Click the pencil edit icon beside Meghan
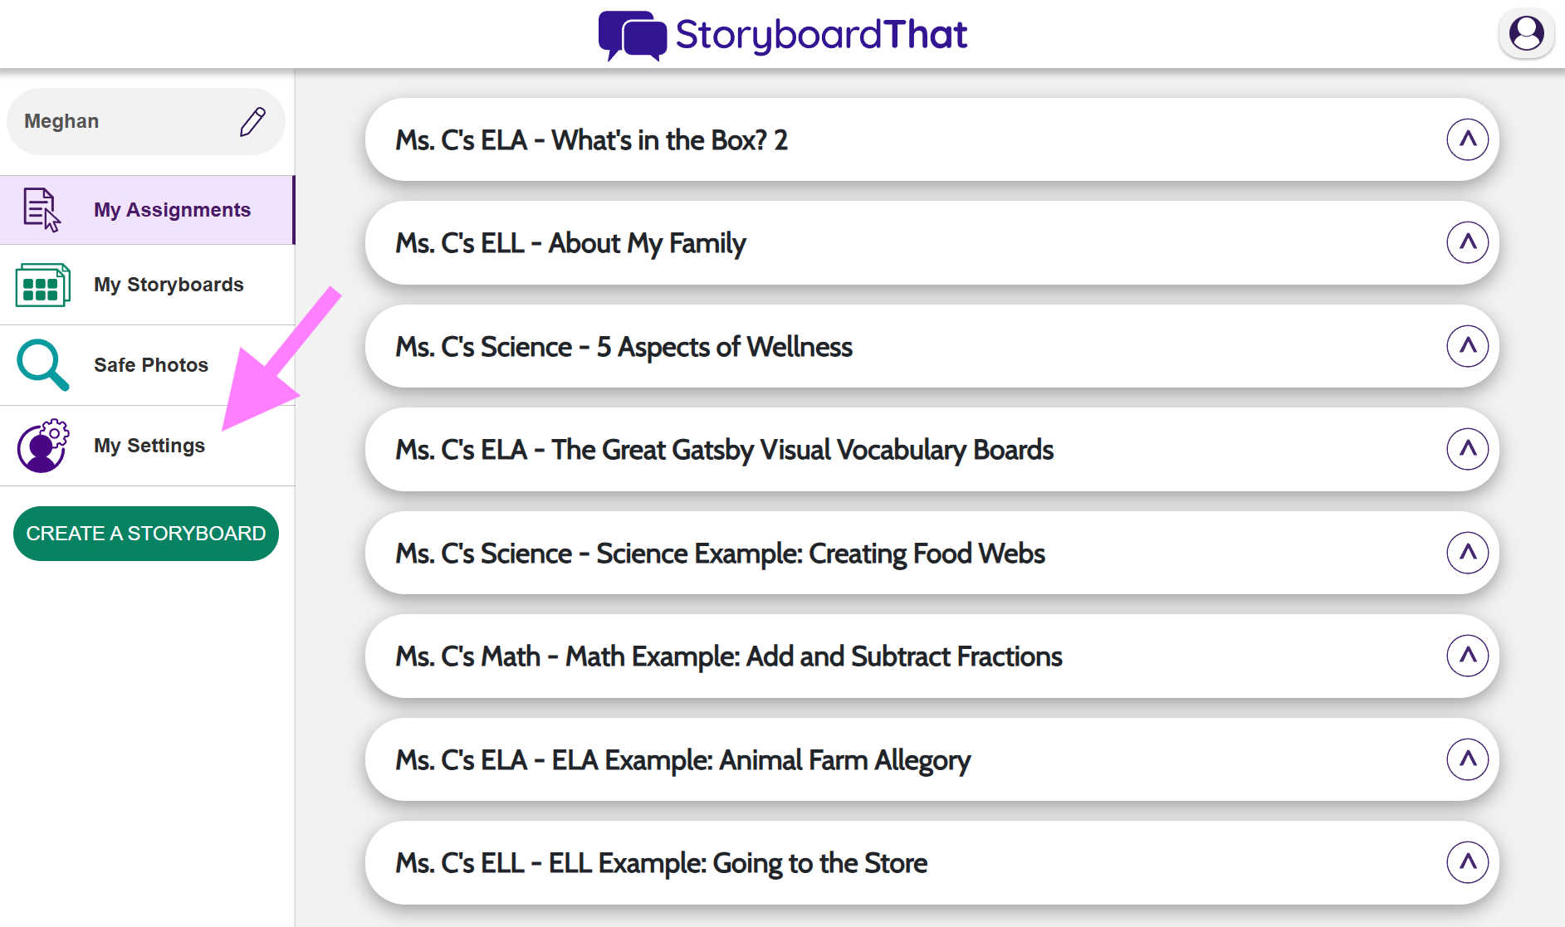Viewport: 1565px width, 927px height. [252, 121]
